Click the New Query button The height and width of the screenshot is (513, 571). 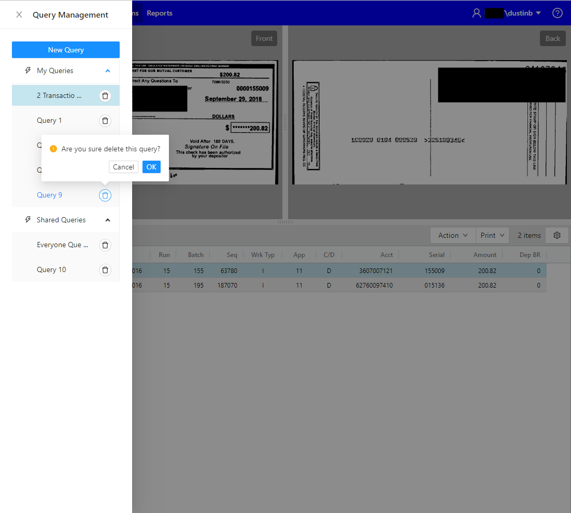(x=65, y=49)
